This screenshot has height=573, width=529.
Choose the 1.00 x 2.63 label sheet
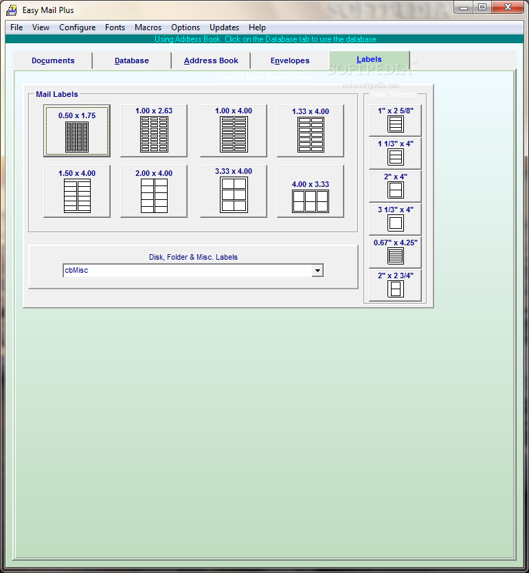(154, 131)
